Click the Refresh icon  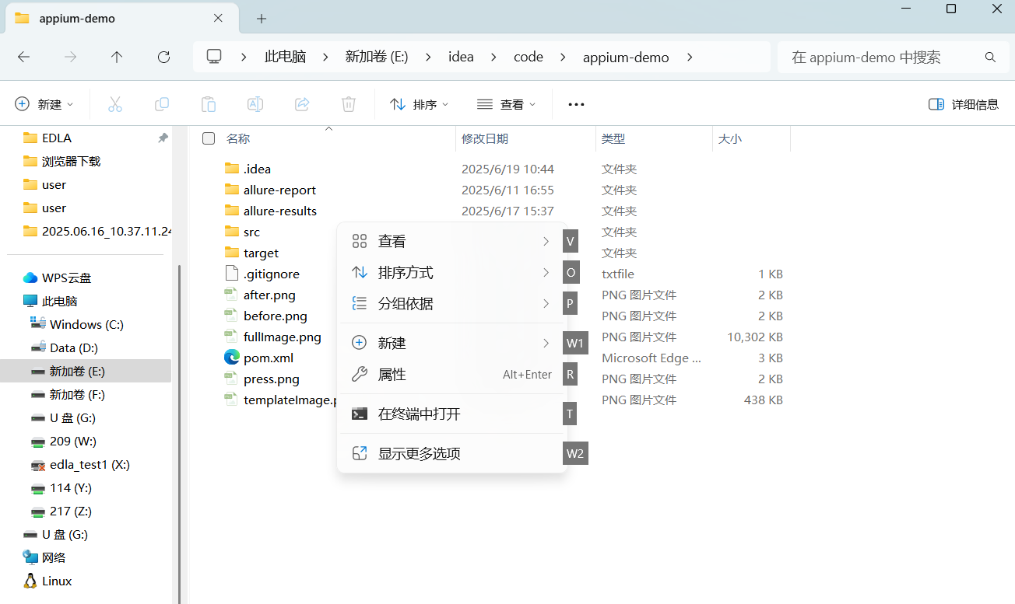[163, 57]
